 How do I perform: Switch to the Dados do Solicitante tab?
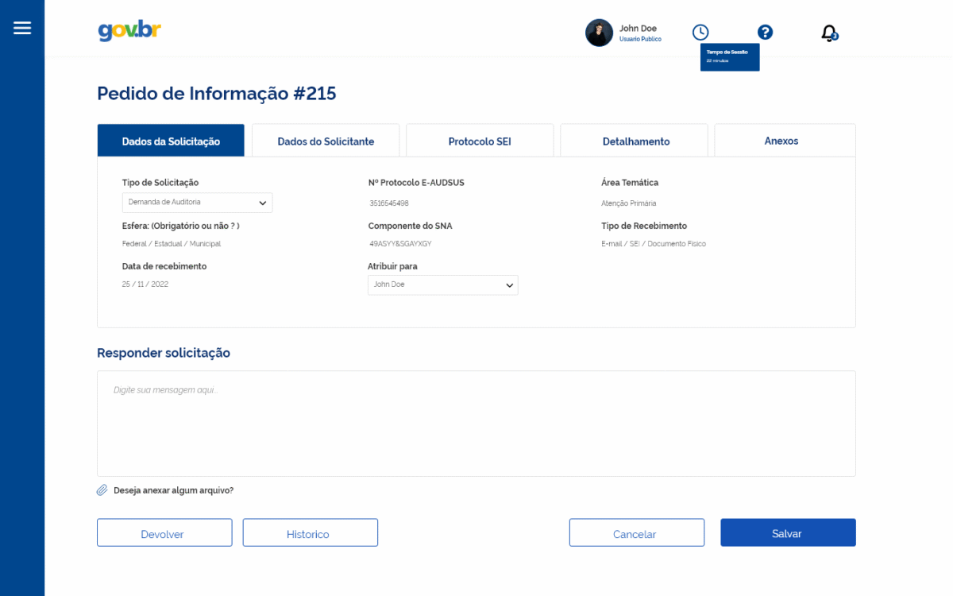point(325,141)
